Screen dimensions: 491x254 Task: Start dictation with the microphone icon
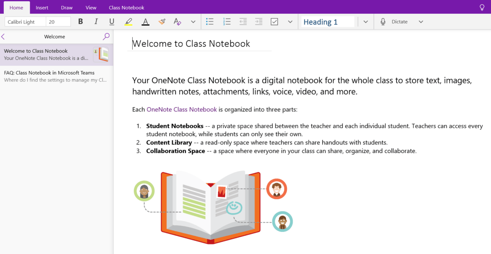point(383,21)
